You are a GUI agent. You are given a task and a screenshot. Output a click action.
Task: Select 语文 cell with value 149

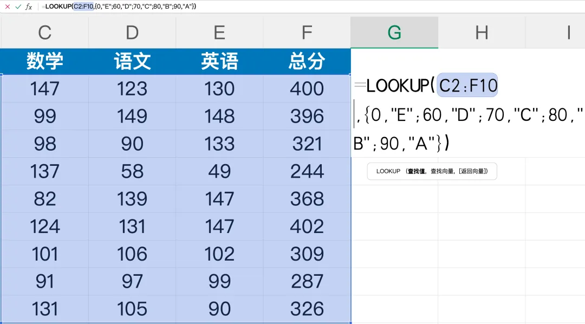(132, 116)
